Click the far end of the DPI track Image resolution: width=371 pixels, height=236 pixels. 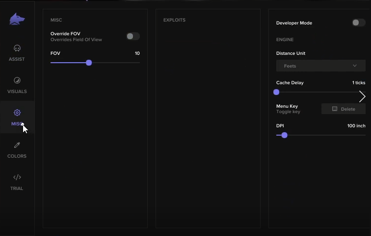click(364, 135)
